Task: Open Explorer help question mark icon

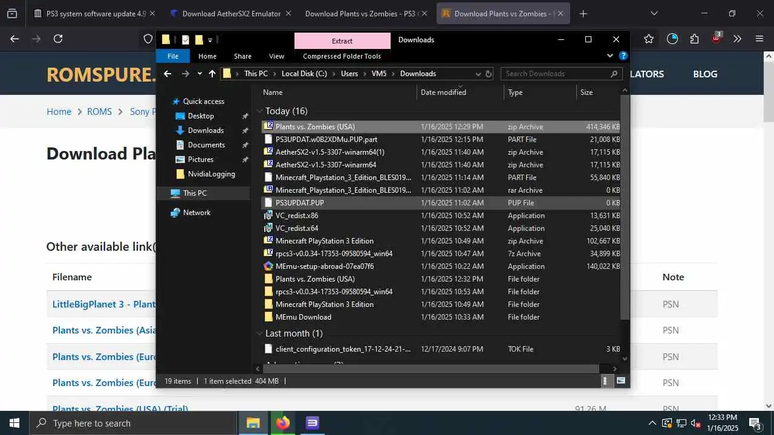Action: click(x=623, y=56)
